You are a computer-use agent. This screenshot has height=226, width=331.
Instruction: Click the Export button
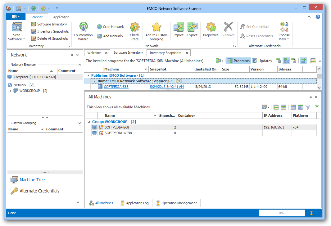(192, 29)
